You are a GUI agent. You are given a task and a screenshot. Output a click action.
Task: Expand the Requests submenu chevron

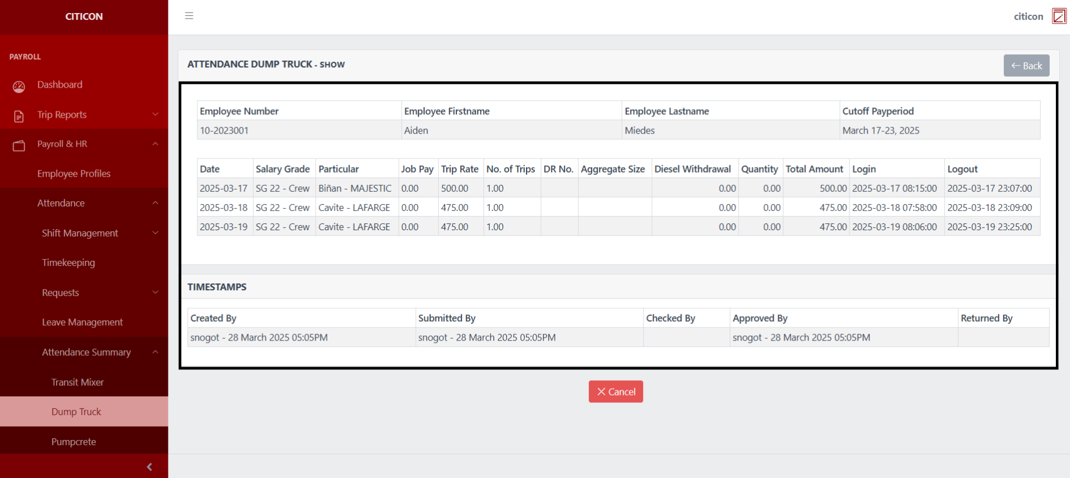tap(156, 292)
